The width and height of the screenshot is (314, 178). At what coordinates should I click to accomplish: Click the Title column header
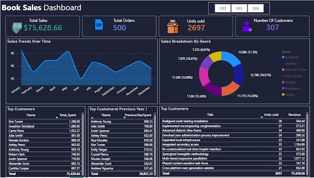tap(210, 114)
